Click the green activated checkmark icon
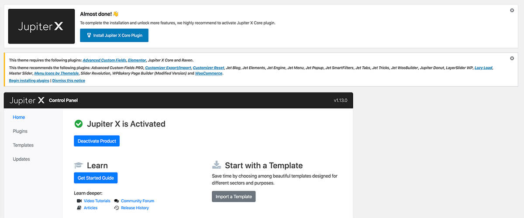 click(79, 124)
